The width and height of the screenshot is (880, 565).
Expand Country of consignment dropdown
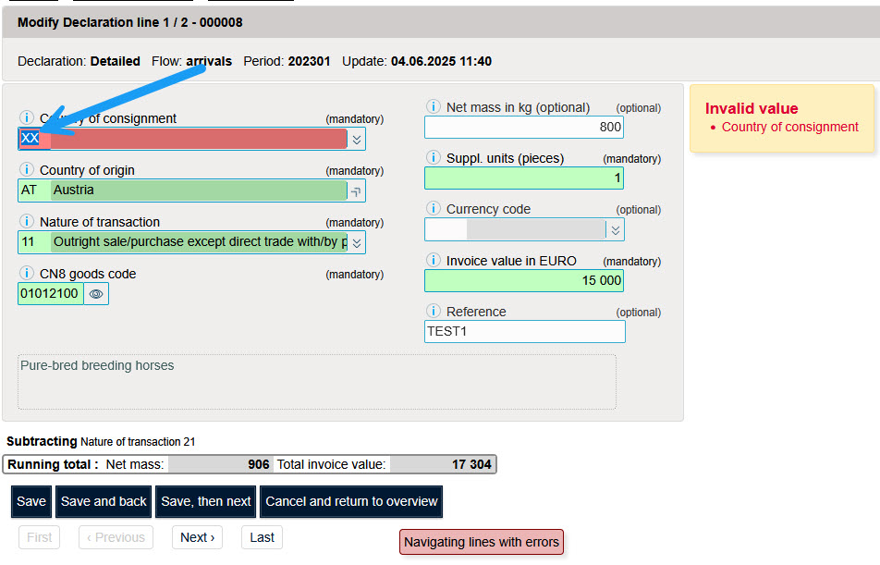coord(357,139)
